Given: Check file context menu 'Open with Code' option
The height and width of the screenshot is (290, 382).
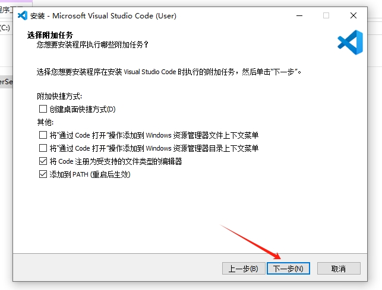Looking at the screenshot, I should (43, 135).
